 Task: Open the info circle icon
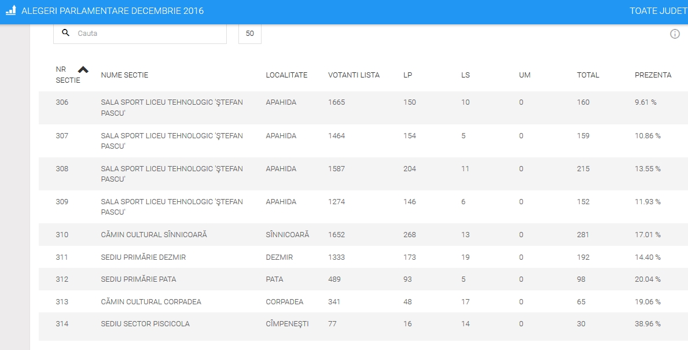[x=675, y=34]
